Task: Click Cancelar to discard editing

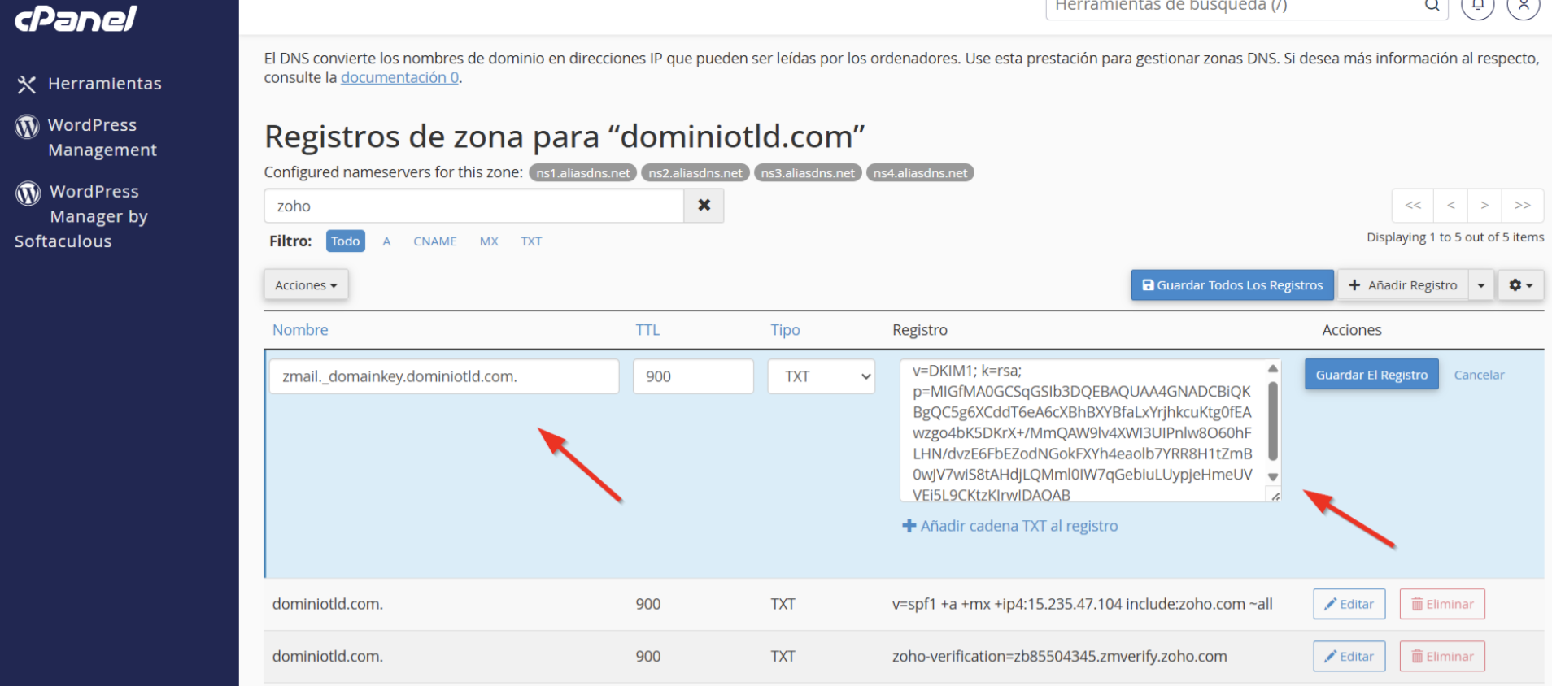Action: 1479,375
